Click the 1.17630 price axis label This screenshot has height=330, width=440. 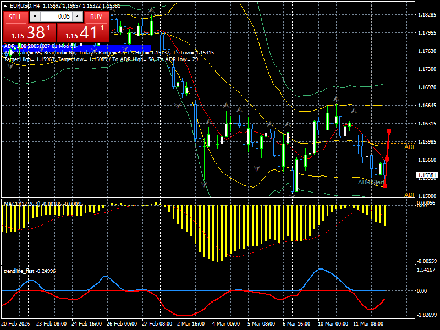pyautogui.click(x=427, y=51)
